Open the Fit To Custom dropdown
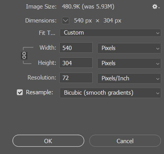The image size is (164, 154). 110,33
